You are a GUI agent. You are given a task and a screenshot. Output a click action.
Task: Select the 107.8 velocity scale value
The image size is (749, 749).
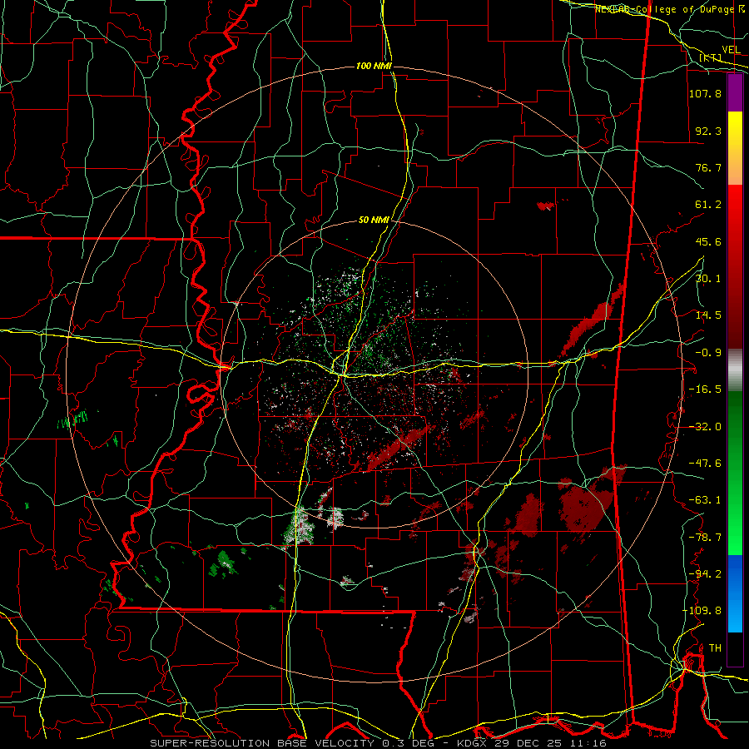tap(705, 93)
